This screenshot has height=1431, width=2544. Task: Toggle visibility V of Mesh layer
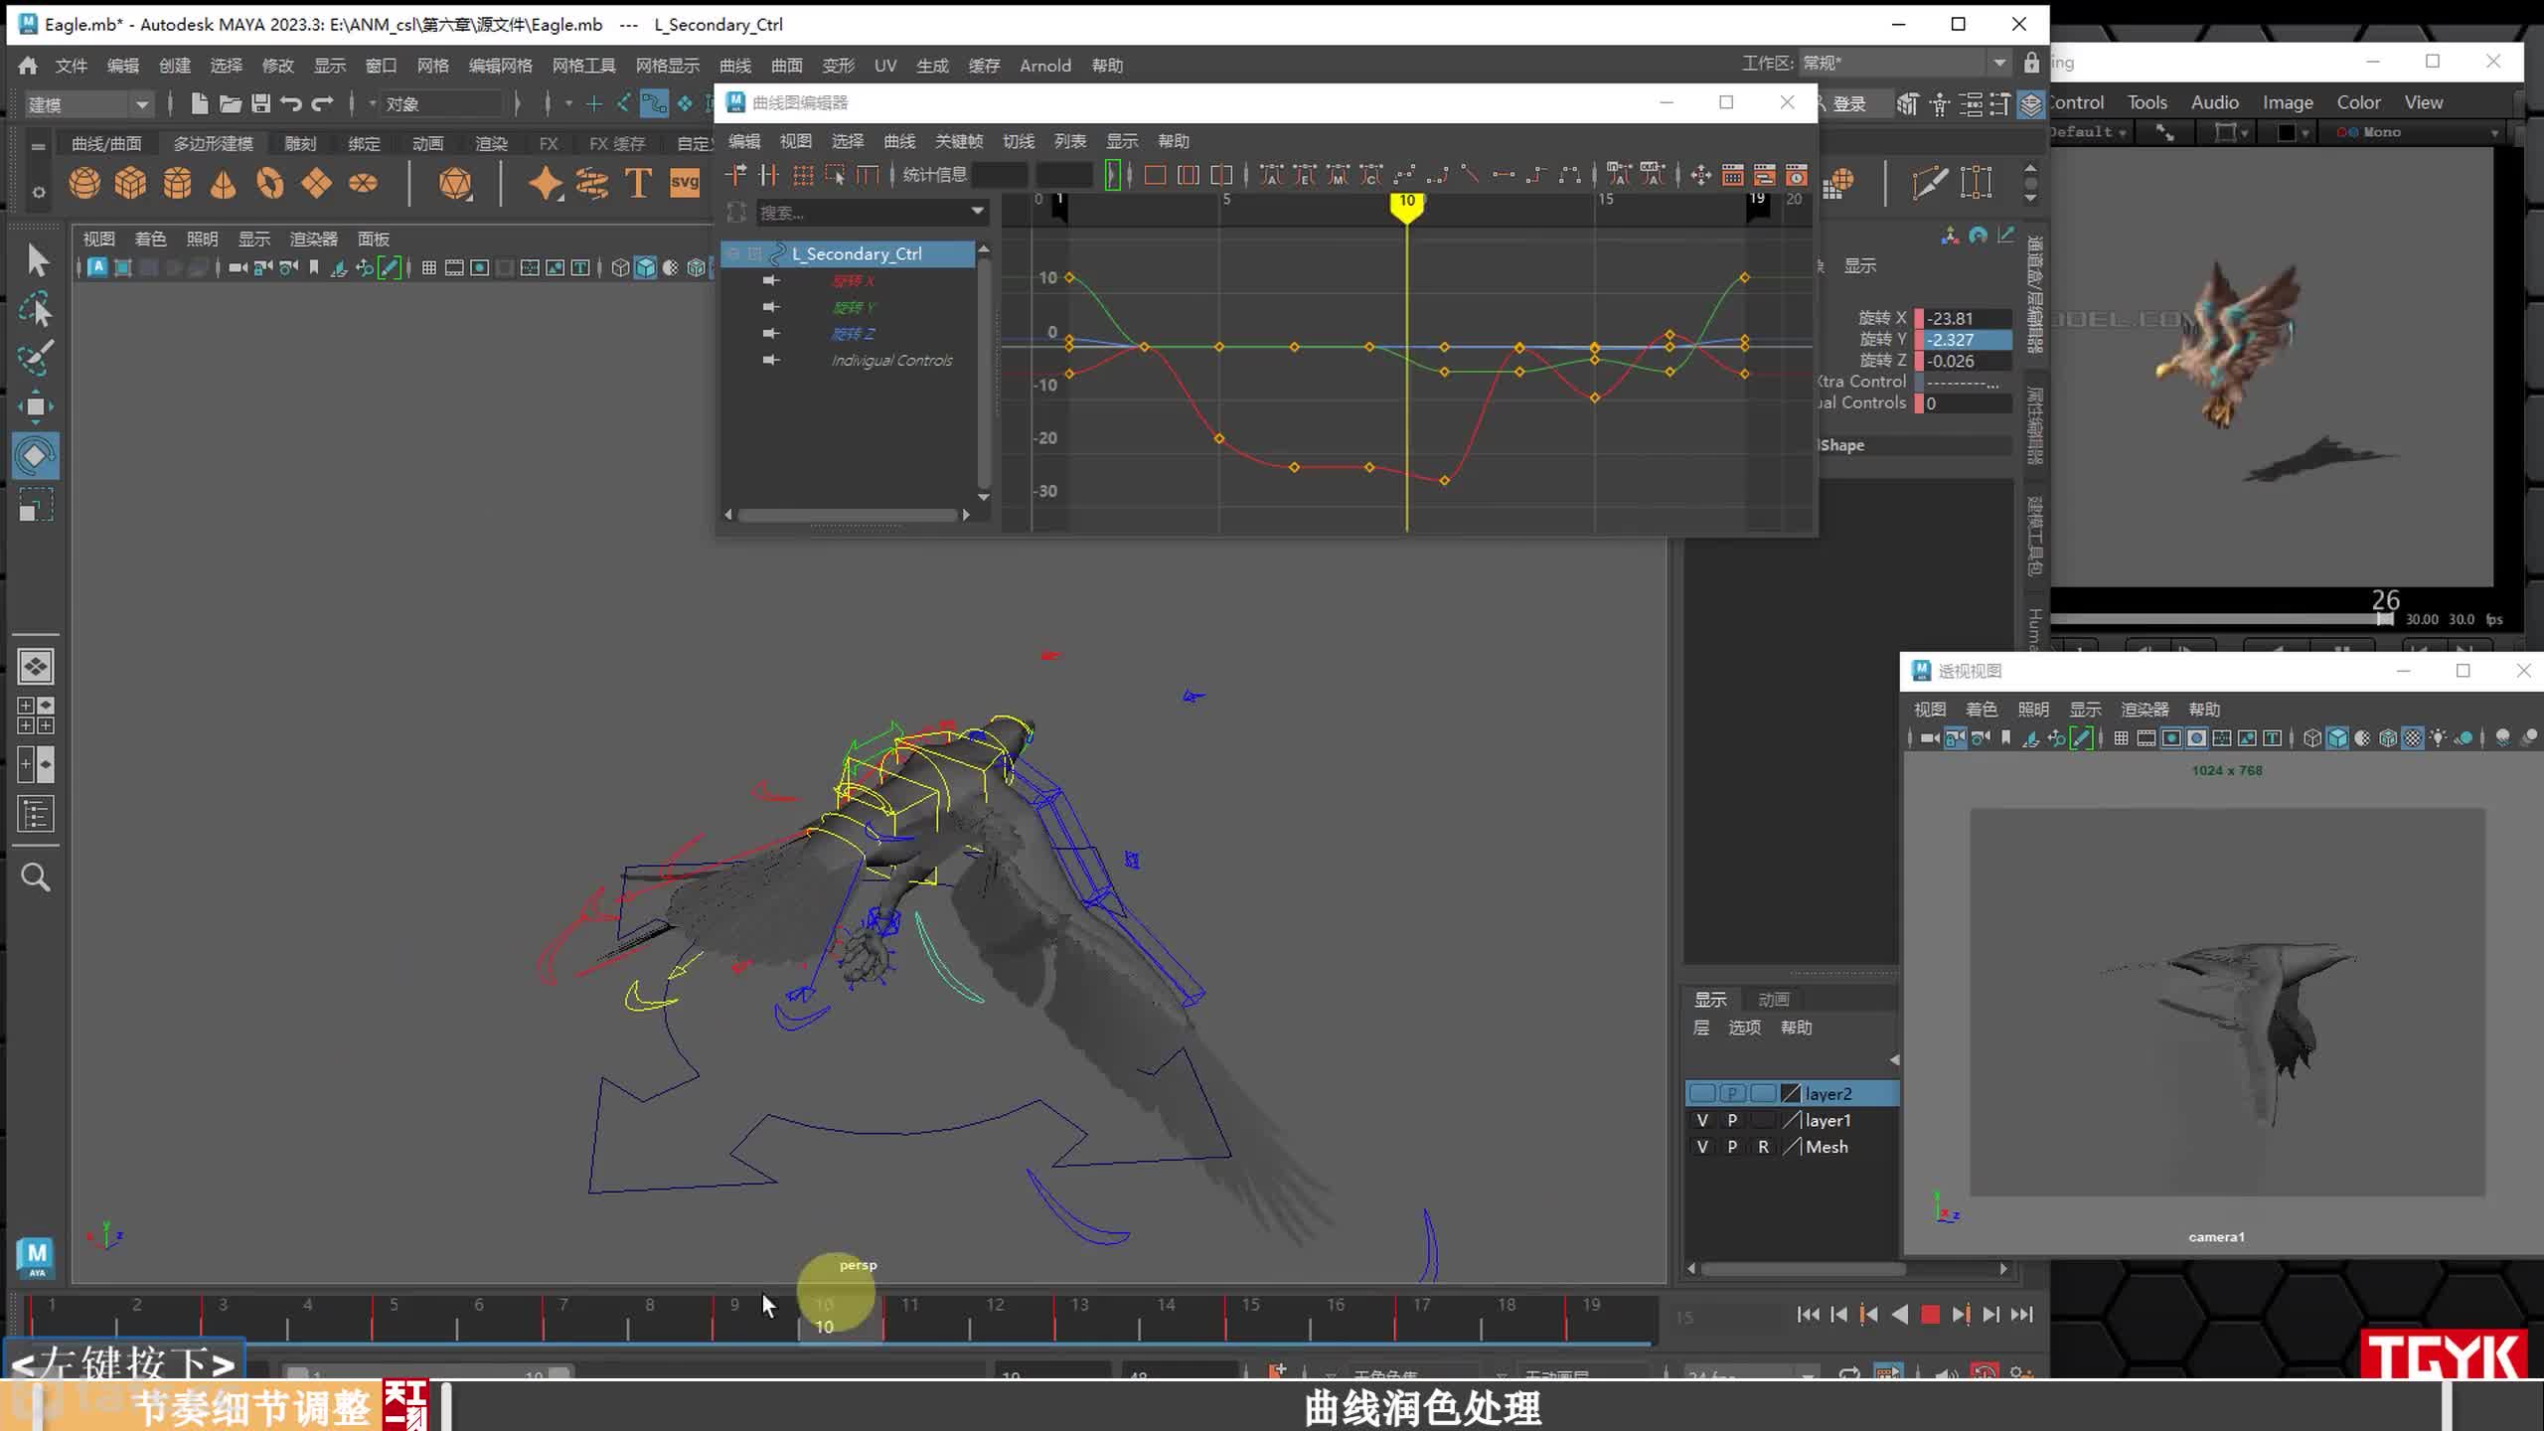point(1702,1147)
